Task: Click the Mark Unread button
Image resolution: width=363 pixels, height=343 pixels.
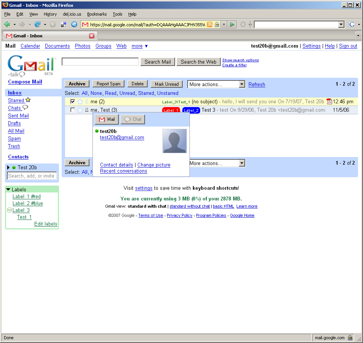Action: coord(167,84)
